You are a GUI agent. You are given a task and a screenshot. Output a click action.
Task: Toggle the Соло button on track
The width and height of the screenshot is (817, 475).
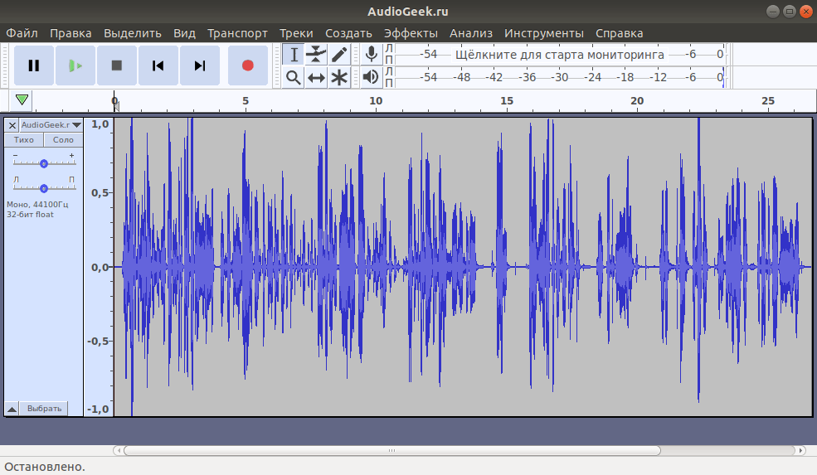pos(63,139)
